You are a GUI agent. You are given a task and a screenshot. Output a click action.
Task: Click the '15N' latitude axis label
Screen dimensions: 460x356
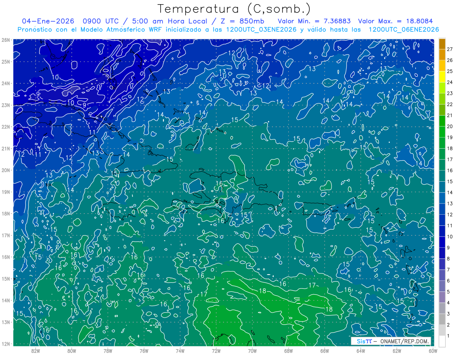tap(5, 278)
